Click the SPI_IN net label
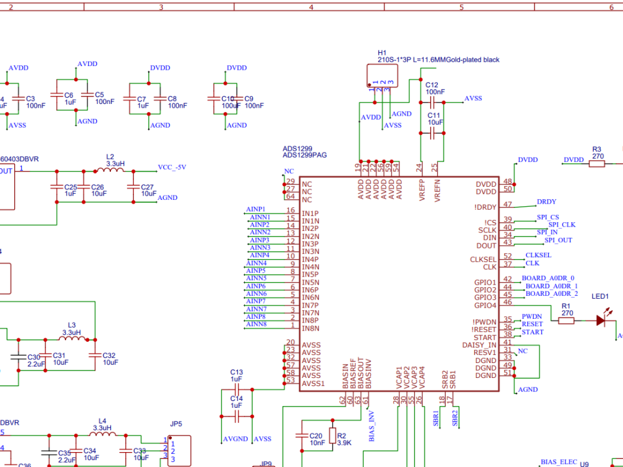Viewport: 623px width, 467px height. click(x=547, y=232)
